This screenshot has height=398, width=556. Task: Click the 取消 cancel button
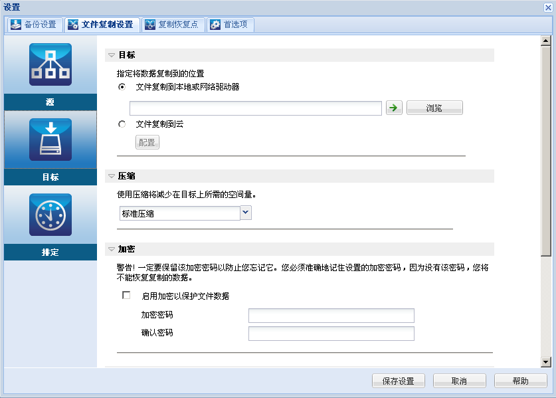point(459,381)
